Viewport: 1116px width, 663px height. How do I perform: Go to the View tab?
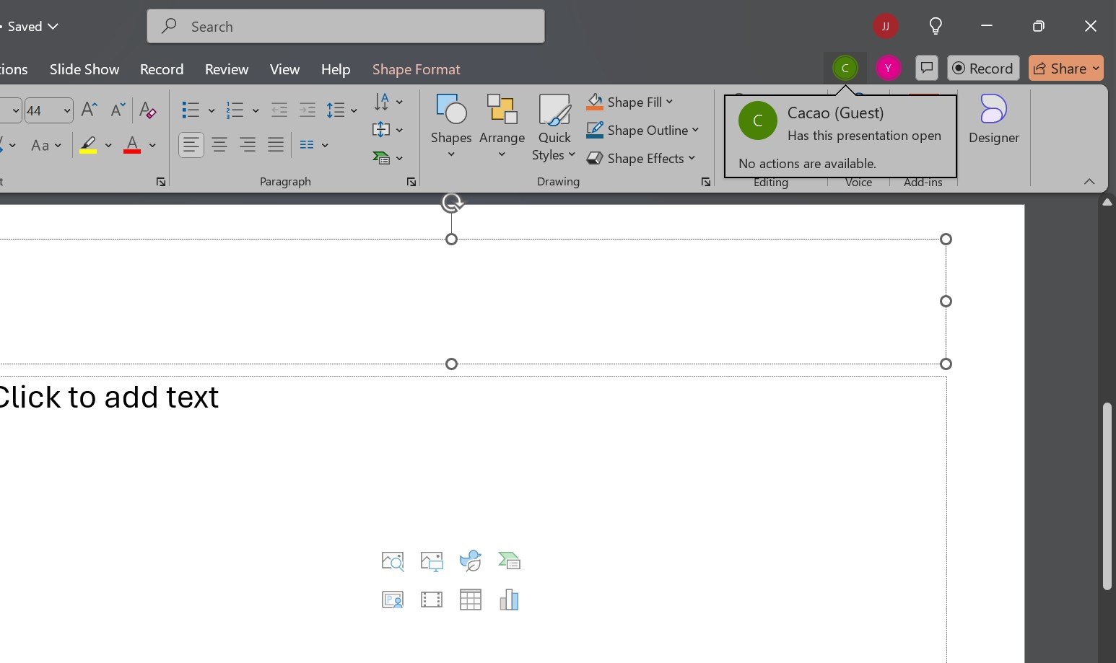click(284, 69)
